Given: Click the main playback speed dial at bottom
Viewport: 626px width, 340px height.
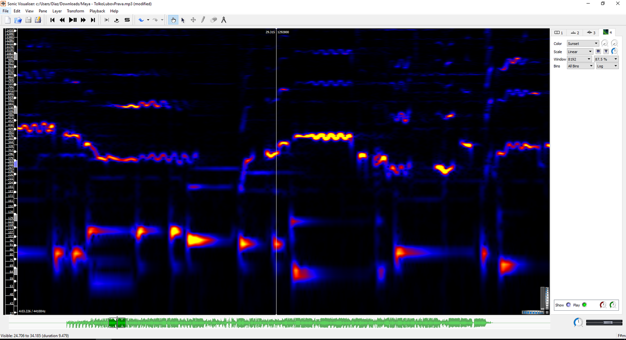Looking at the screenshot, I should 578,322.
